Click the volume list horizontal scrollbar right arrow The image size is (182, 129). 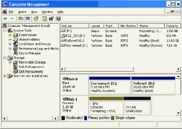click(178, 69)
